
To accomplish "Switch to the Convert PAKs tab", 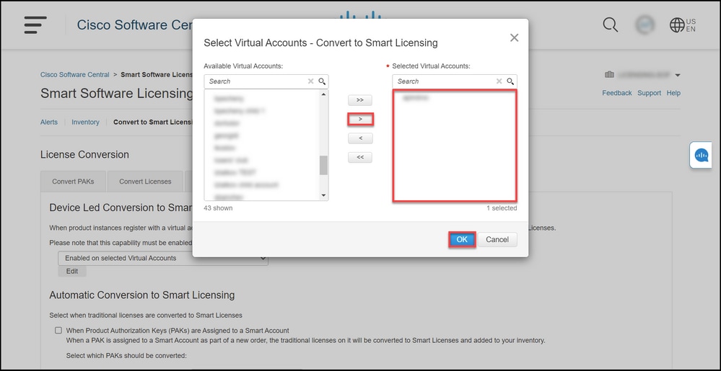I will pyautogui.click(x=73, y=182).
